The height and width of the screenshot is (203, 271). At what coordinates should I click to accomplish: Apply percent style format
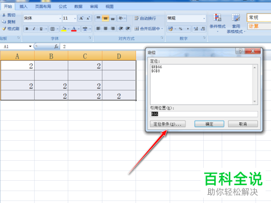click(180, 29)
